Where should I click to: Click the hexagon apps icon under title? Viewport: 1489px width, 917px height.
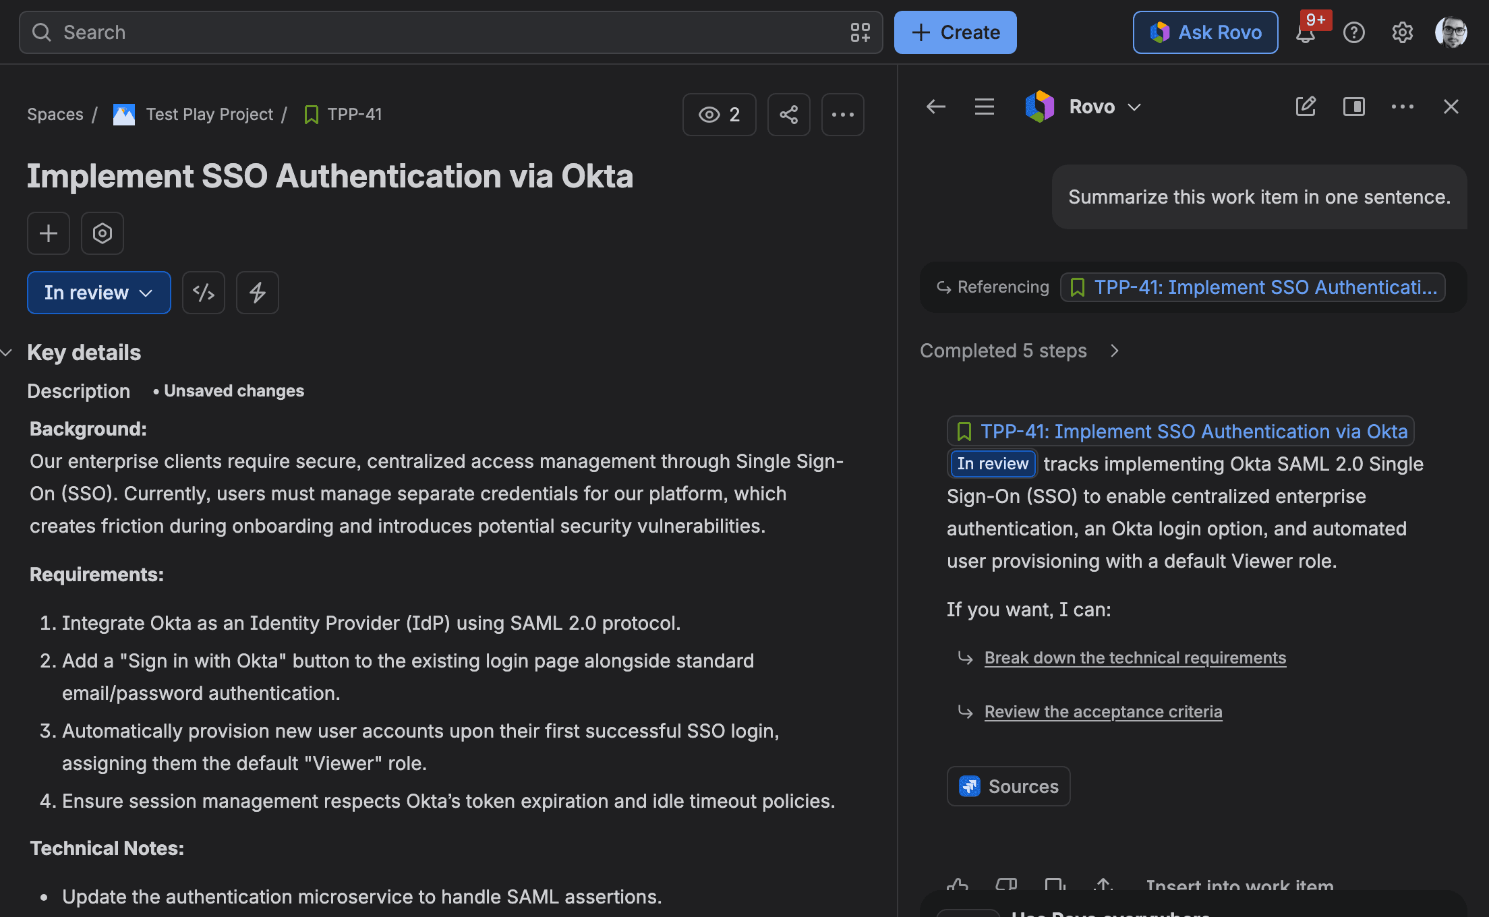[103, 233]
